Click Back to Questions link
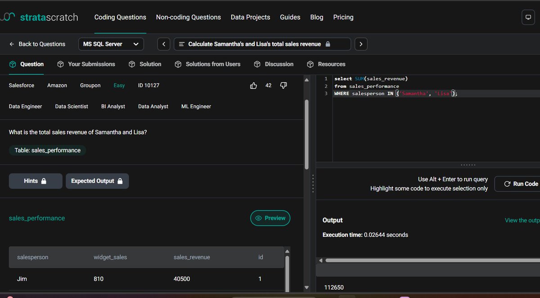540x298 pixels. pos(37,44)
